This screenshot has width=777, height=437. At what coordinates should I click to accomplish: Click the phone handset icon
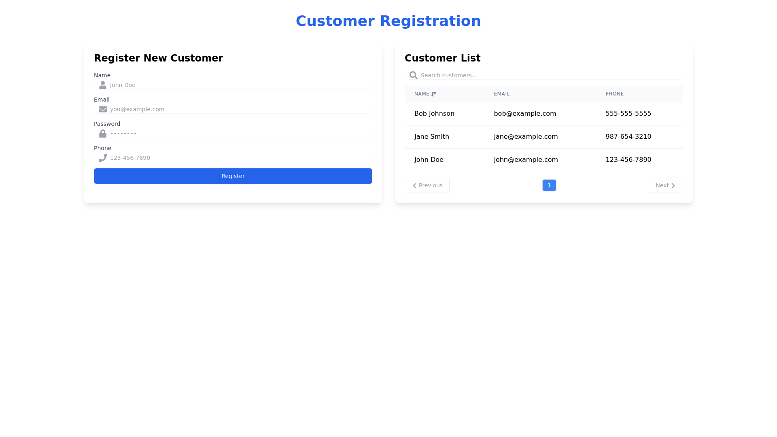pyautogui.click(x=102, y=158)
